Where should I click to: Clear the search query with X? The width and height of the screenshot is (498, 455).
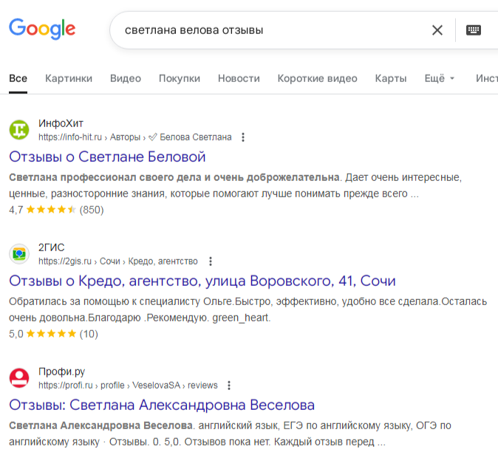coord(437,30)
